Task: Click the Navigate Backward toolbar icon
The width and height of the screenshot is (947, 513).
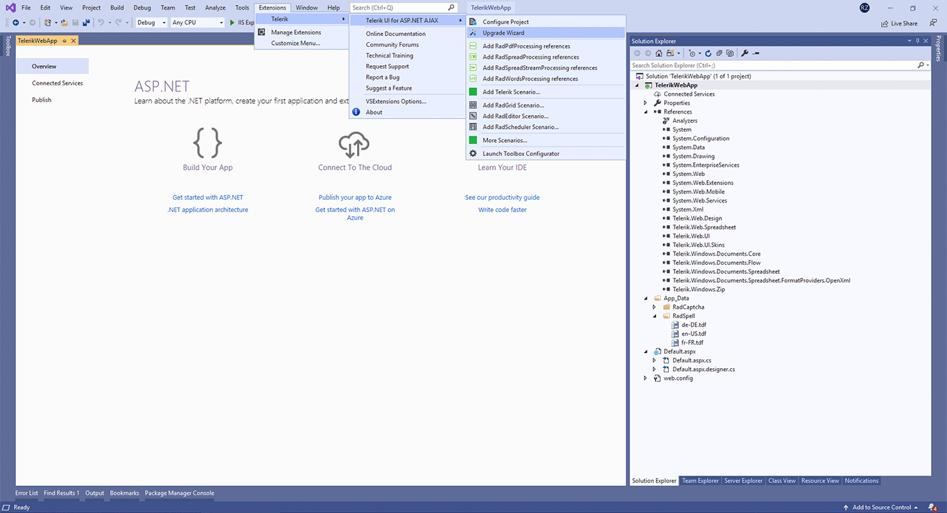Action: point(16,22)
